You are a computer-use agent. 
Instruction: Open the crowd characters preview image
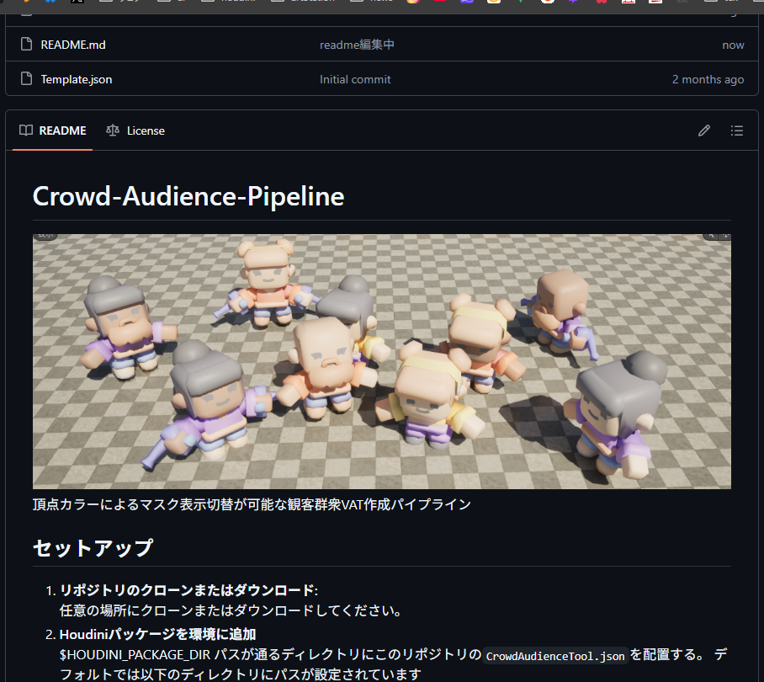pyautogui.click(x=382, y=361)
